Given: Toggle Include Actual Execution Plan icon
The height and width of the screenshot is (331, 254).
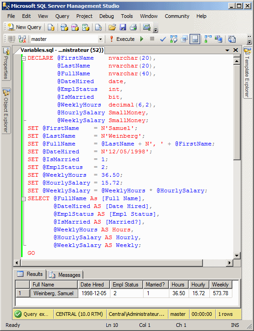Looking at the screenshot, I should pos(208,39).
